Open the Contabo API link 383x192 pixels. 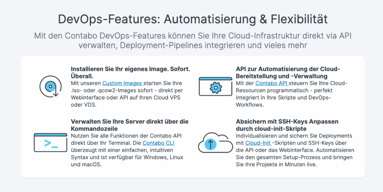pos(272,83)
